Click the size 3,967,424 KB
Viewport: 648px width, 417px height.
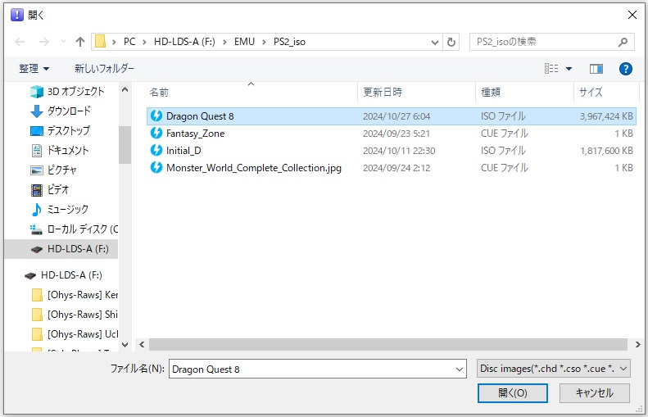(606, 116)
